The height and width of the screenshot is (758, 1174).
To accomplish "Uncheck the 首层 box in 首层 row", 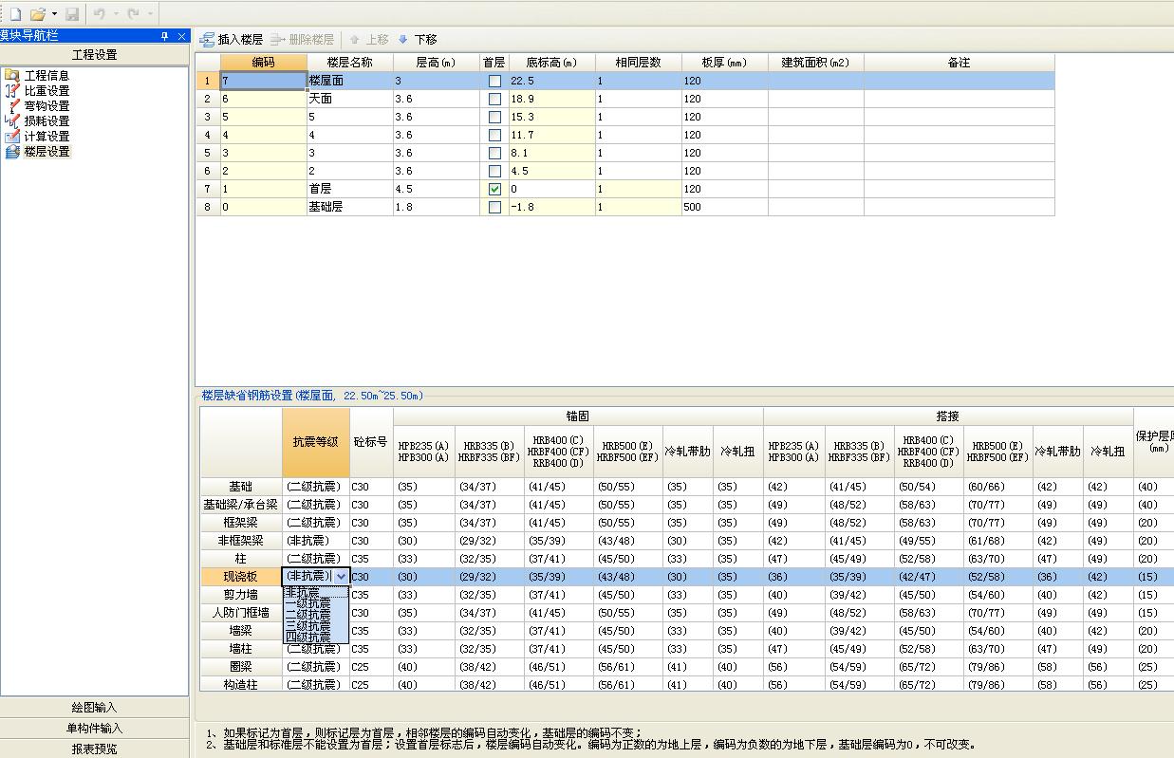I will pos(494,189).
